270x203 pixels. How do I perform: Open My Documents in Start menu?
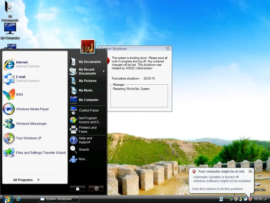click(x=88, y=62)
